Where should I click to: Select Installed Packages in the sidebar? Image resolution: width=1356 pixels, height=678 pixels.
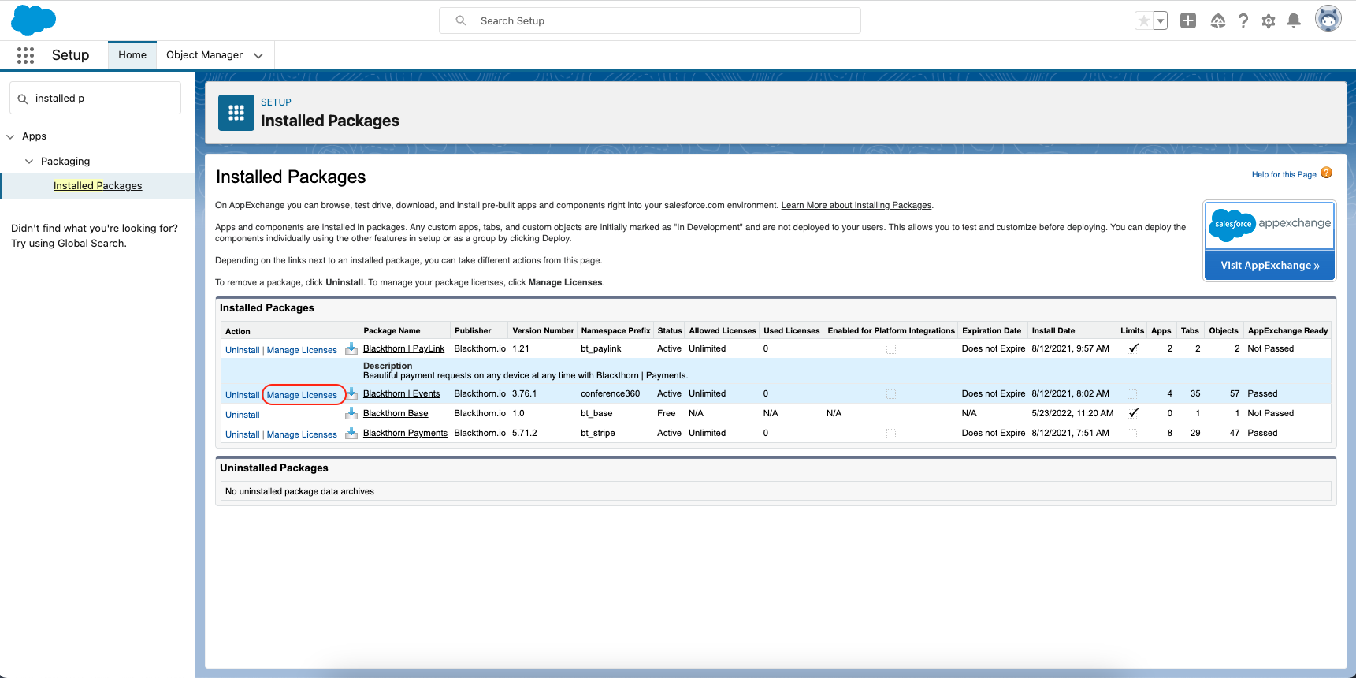(x=98, y=186)
